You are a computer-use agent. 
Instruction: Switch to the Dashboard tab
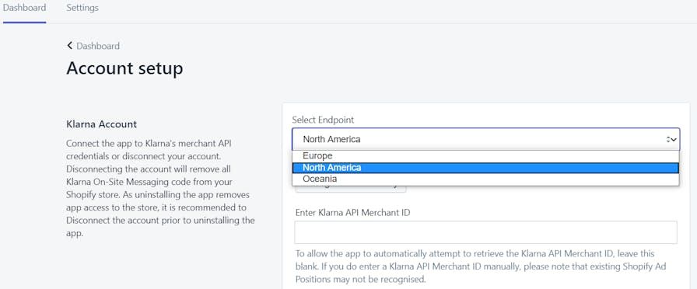[x=24, y=8]
